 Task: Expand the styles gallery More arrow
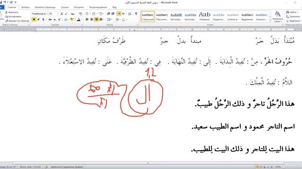coord(270,20)
